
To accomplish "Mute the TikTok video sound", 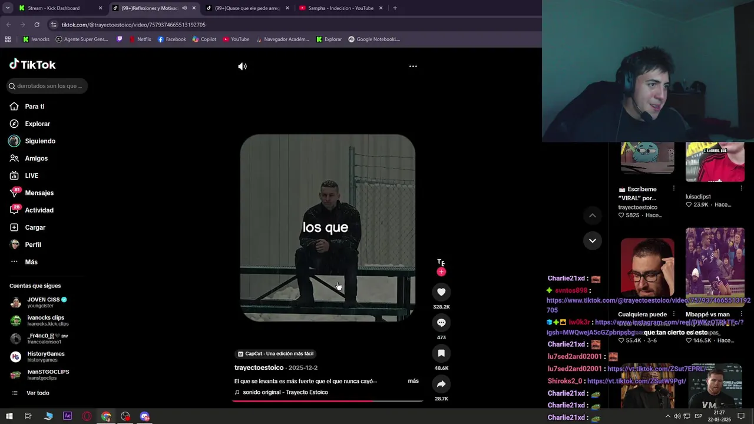I will click(x=242, y=67).
